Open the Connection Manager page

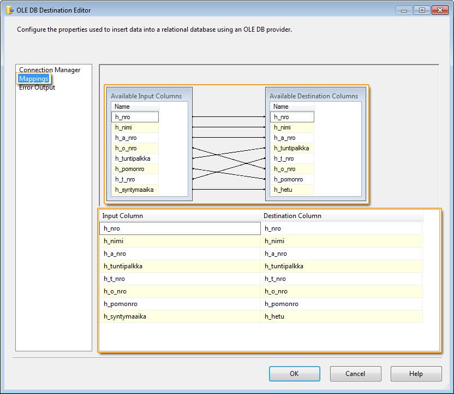pyautogui.click(x=50, y=70)
